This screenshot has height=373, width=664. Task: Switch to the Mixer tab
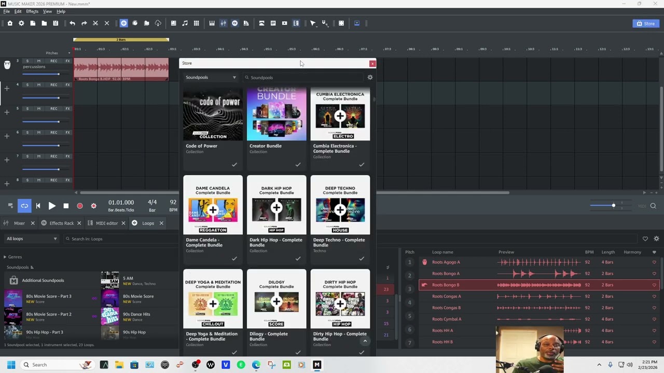pos(19,223)
